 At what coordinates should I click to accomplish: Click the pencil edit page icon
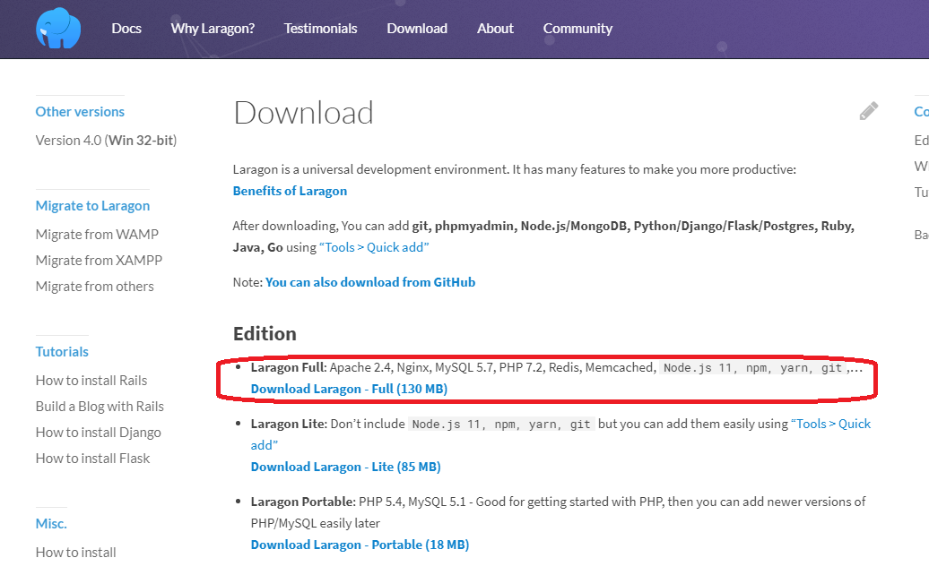click(868, 111)
